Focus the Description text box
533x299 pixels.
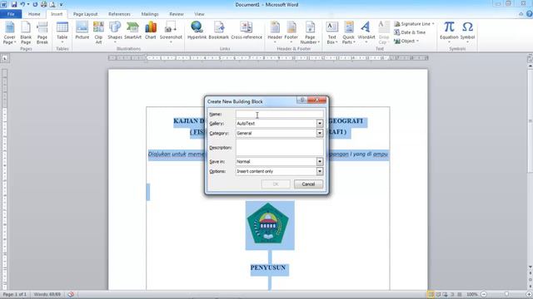(x=280, y=148)
